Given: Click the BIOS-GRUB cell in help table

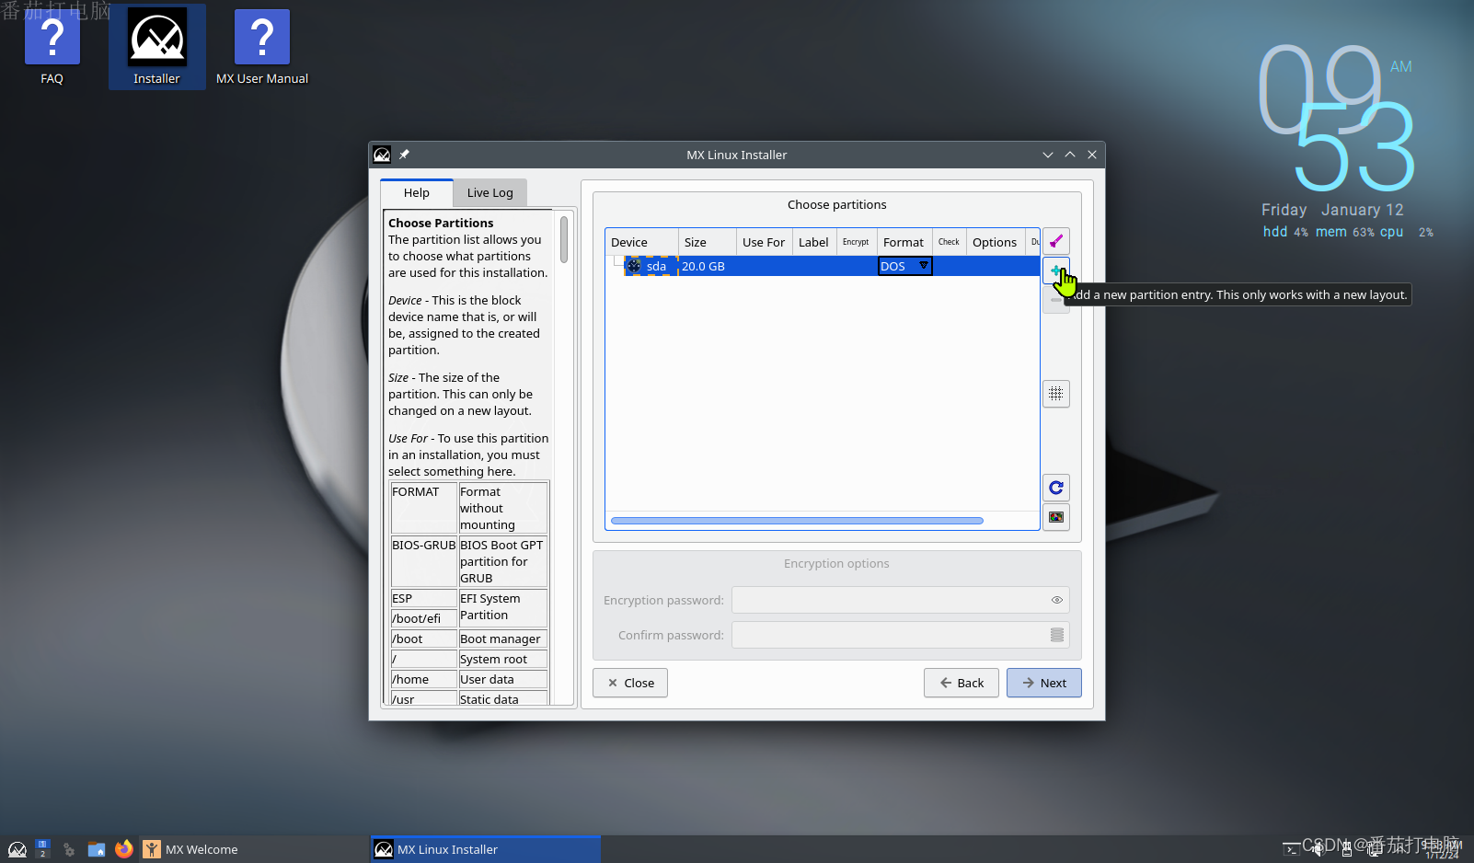Looking at the screenshot, I should click(423, 561).
